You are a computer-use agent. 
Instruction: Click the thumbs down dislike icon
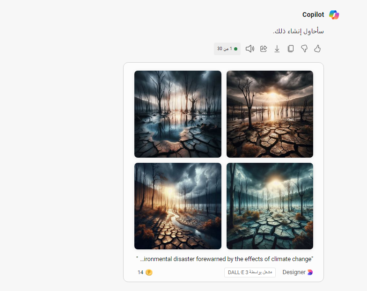304,49
